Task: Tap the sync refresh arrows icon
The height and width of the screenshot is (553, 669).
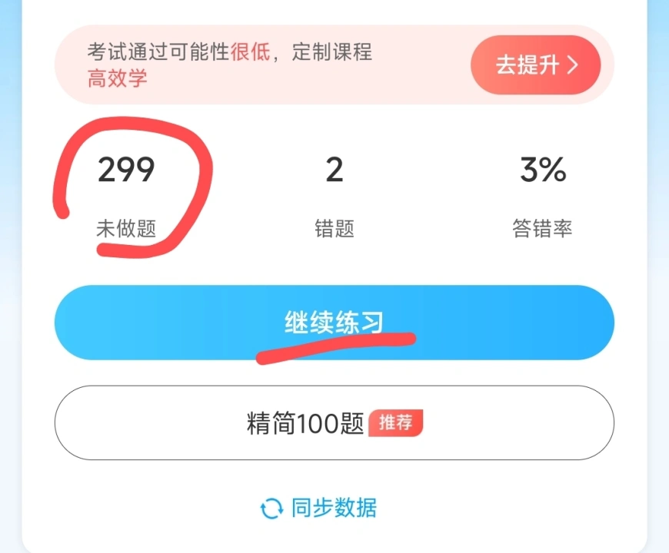Action: [x=271, y=508]
